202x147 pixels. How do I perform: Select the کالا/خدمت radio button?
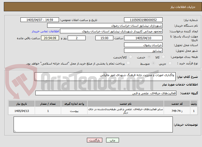[x=130, y=57]
